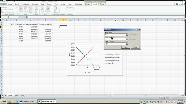Click cell with 'Quantity demanded' header
186x104 pixels.
pos(31,25)
